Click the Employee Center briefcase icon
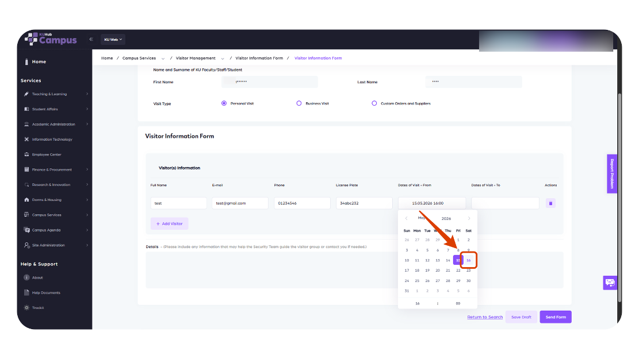 (26, 155)
